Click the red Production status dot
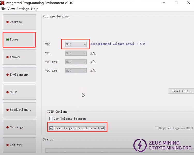The image size is (194, 155). pyautogui.click(x=8, y=110)
